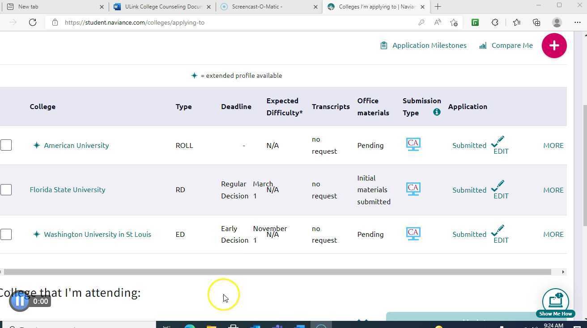Click the Expected Difficulty column header
The width and height of the screenshot is (587, 328).
(x=285, y=107)
